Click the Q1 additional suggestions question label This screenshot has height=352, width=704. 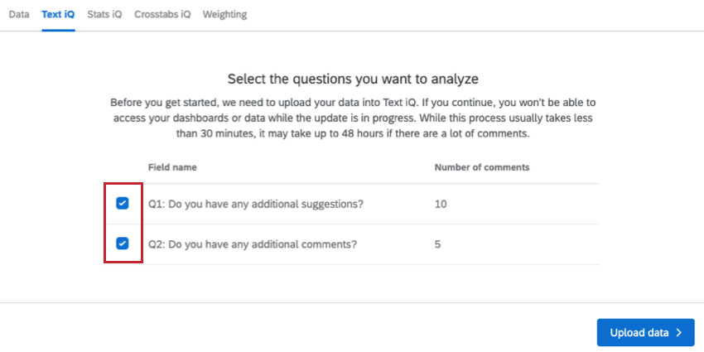click(x=257, y=204)
